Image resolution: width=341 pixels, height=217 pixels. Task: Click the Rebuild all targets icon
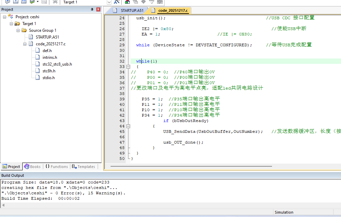point(23,2)
